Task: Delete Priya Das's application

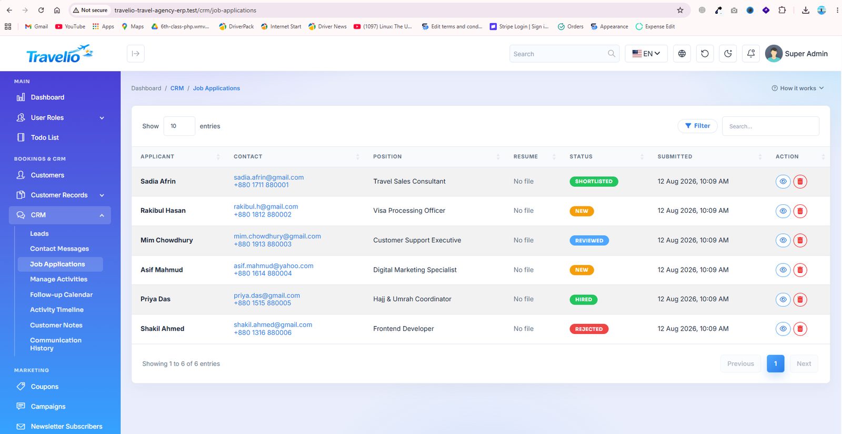Action: 800,299
